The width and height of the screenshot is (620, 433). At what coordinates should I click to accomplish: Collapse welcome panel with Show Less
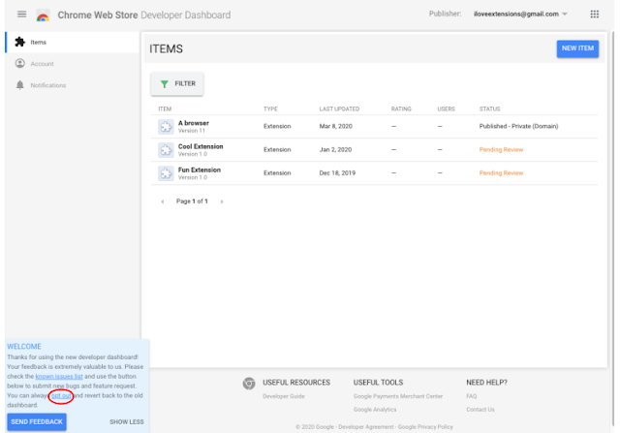click(127, 422)
